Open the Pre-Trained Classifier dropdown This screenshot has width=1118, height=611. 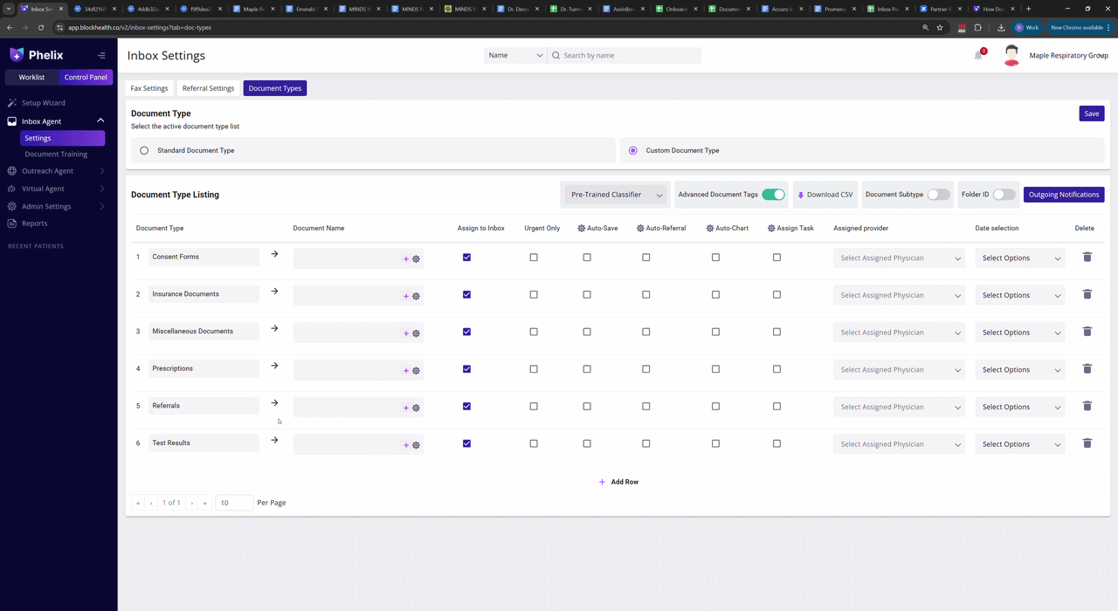pyautogui.click(x=617, y=195)
